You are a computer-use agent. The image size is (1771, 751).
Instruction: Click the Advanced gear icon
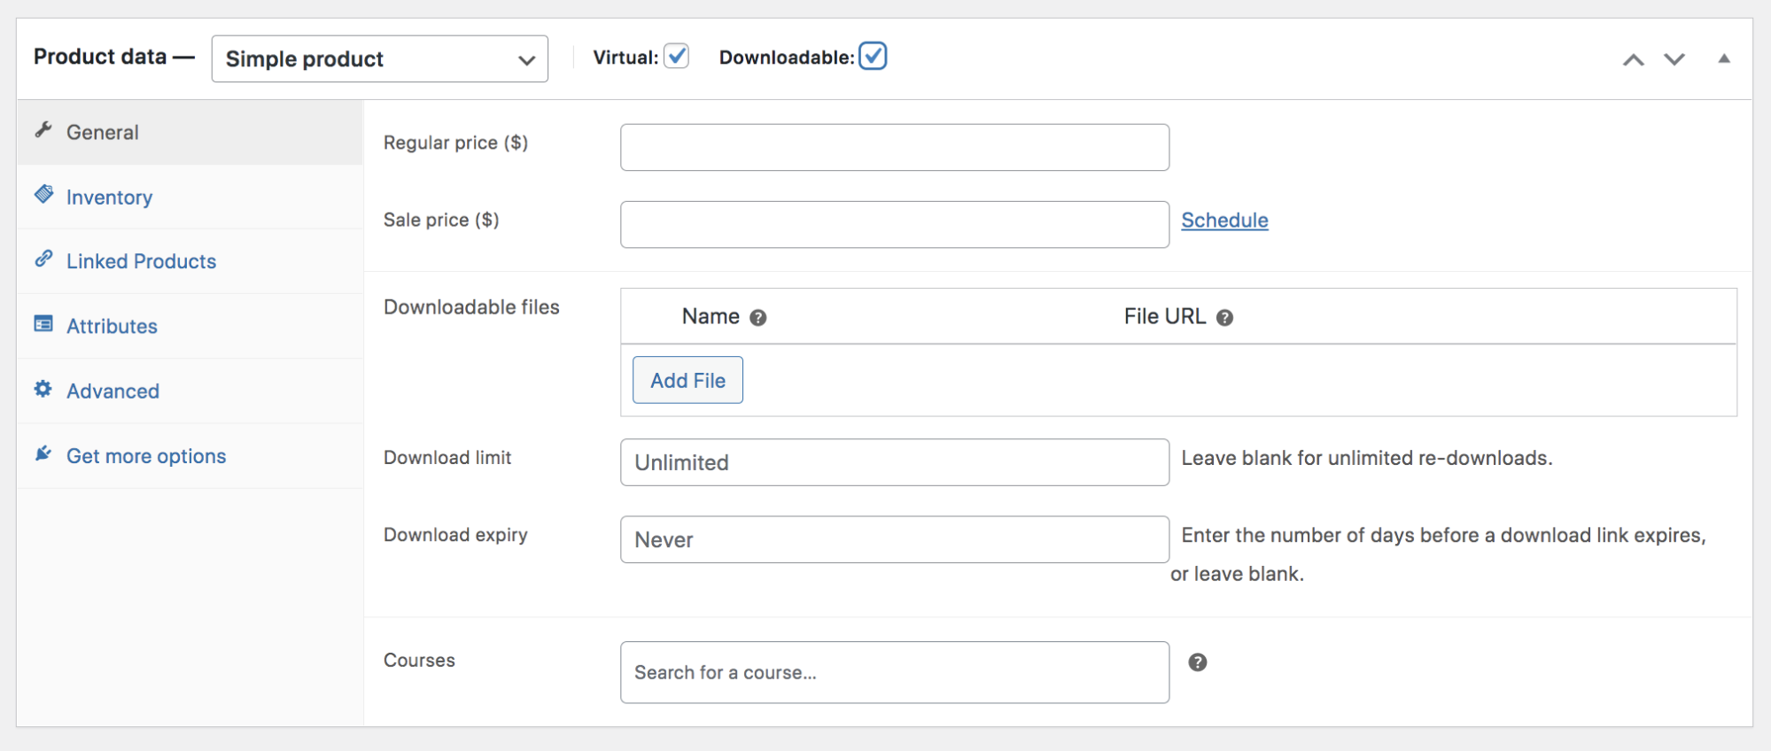click(x=43, y=389)
